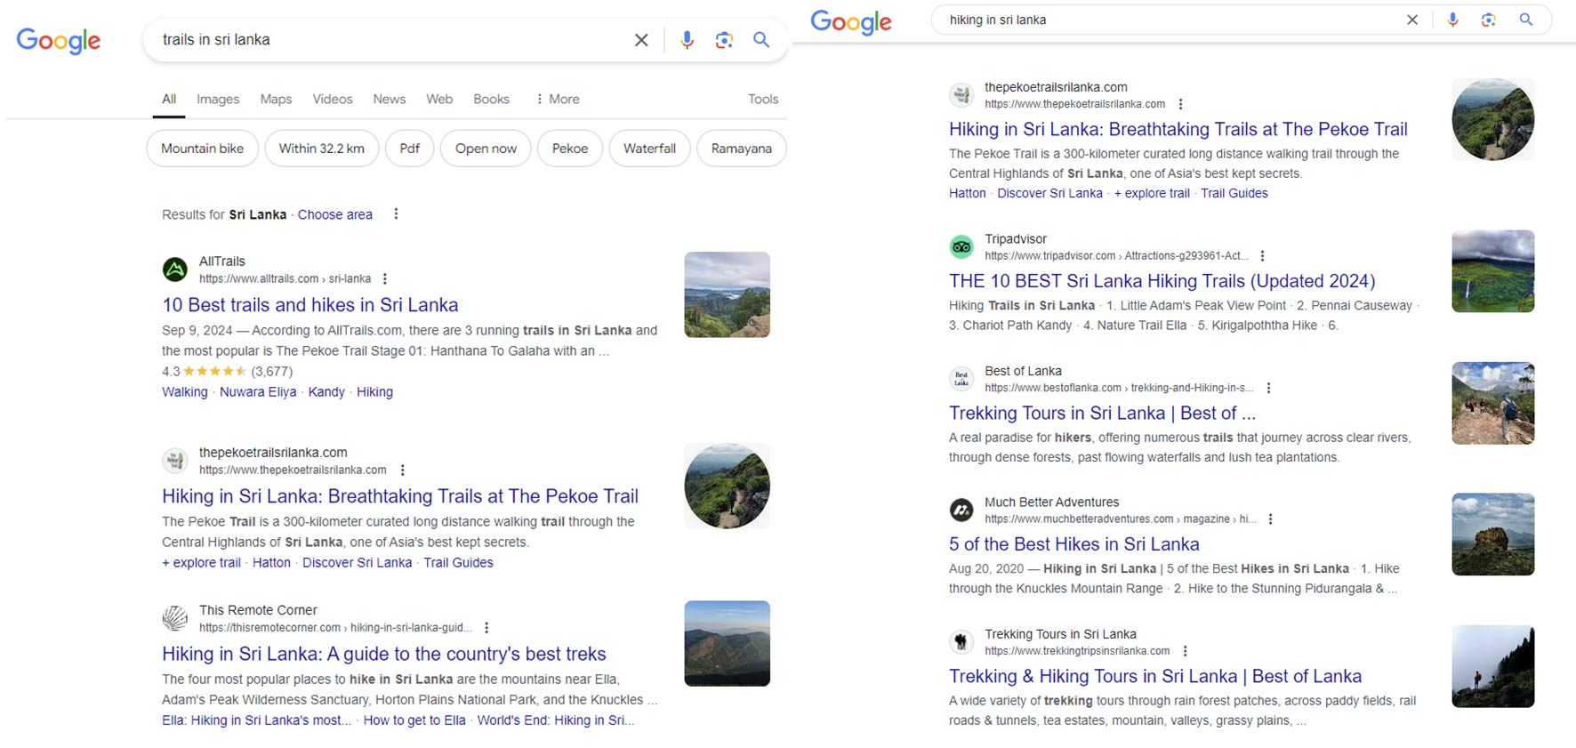Click into the 'trails in sri lanka' search field
The height and width of the screenshot is (748, 1576).
tap(382, 40)
